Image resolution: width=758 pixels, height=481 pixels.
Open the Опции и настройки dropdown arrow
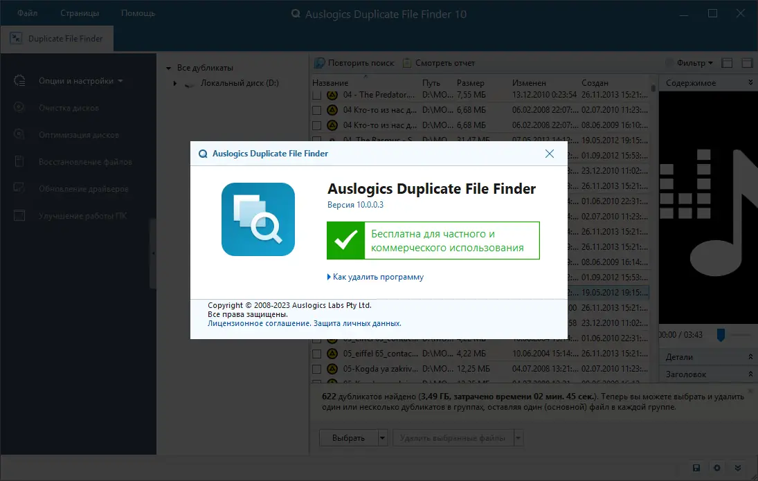pyautogui.click(x=120, y=81)
